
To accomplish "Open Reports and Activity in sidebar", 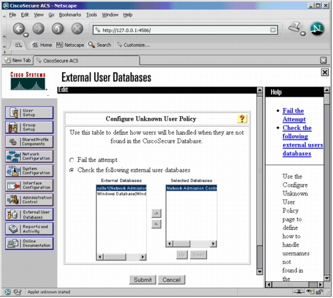I will coord(29,229).
